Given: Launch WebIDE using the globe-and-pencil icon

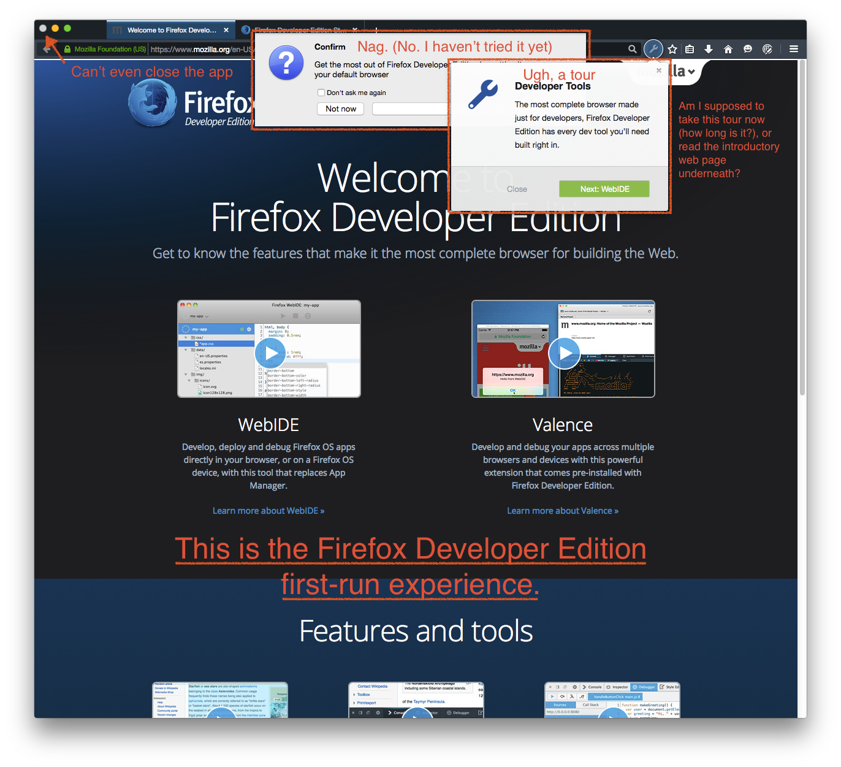Looking at the screenshot, I should point(767,48).
